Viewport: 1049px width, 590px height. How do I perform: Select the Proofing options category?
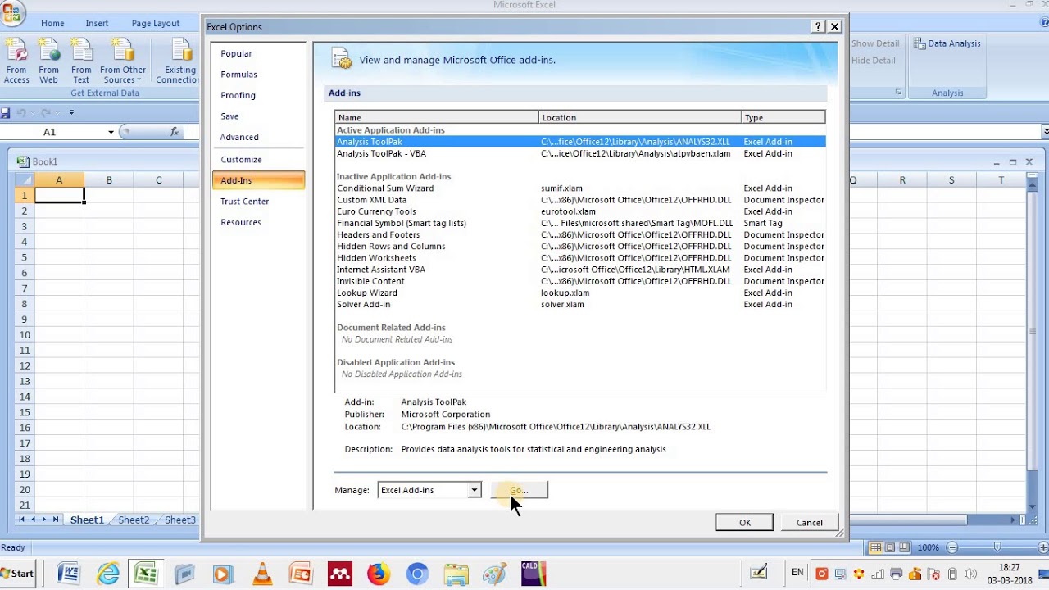coord(258,95)
